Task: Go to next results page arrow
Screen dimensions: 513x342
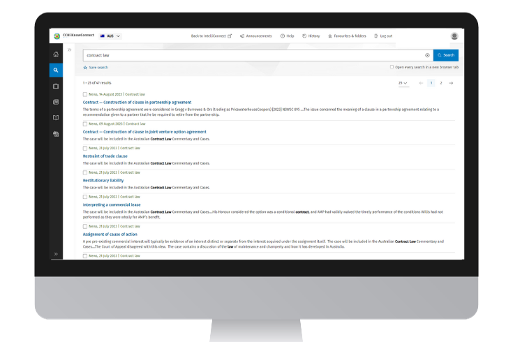Action: coord(451,83)
